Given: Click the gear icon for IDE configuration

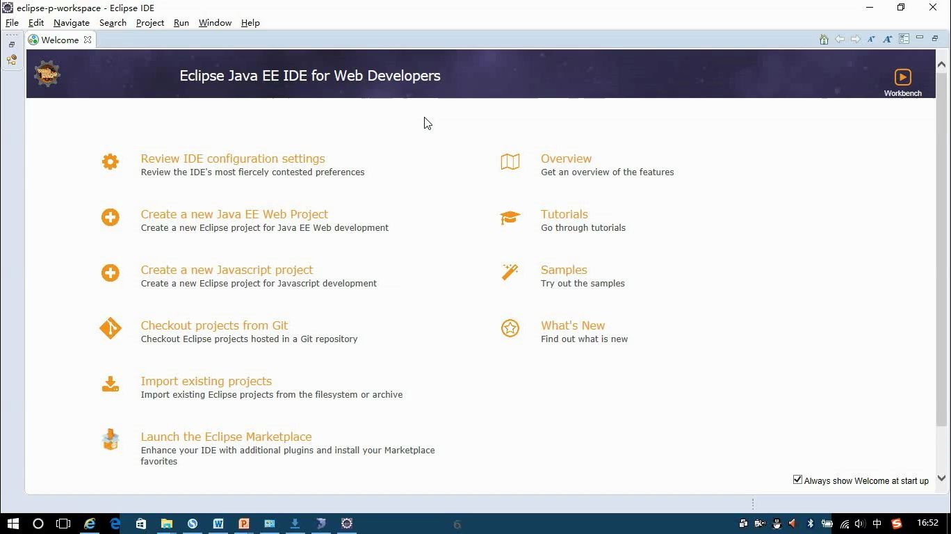Looking at the screenshot, I should pos(110,161).
